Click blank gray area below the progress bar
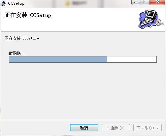Image resolution: width=166 pixels, height=136 pixels. (83, 91)
